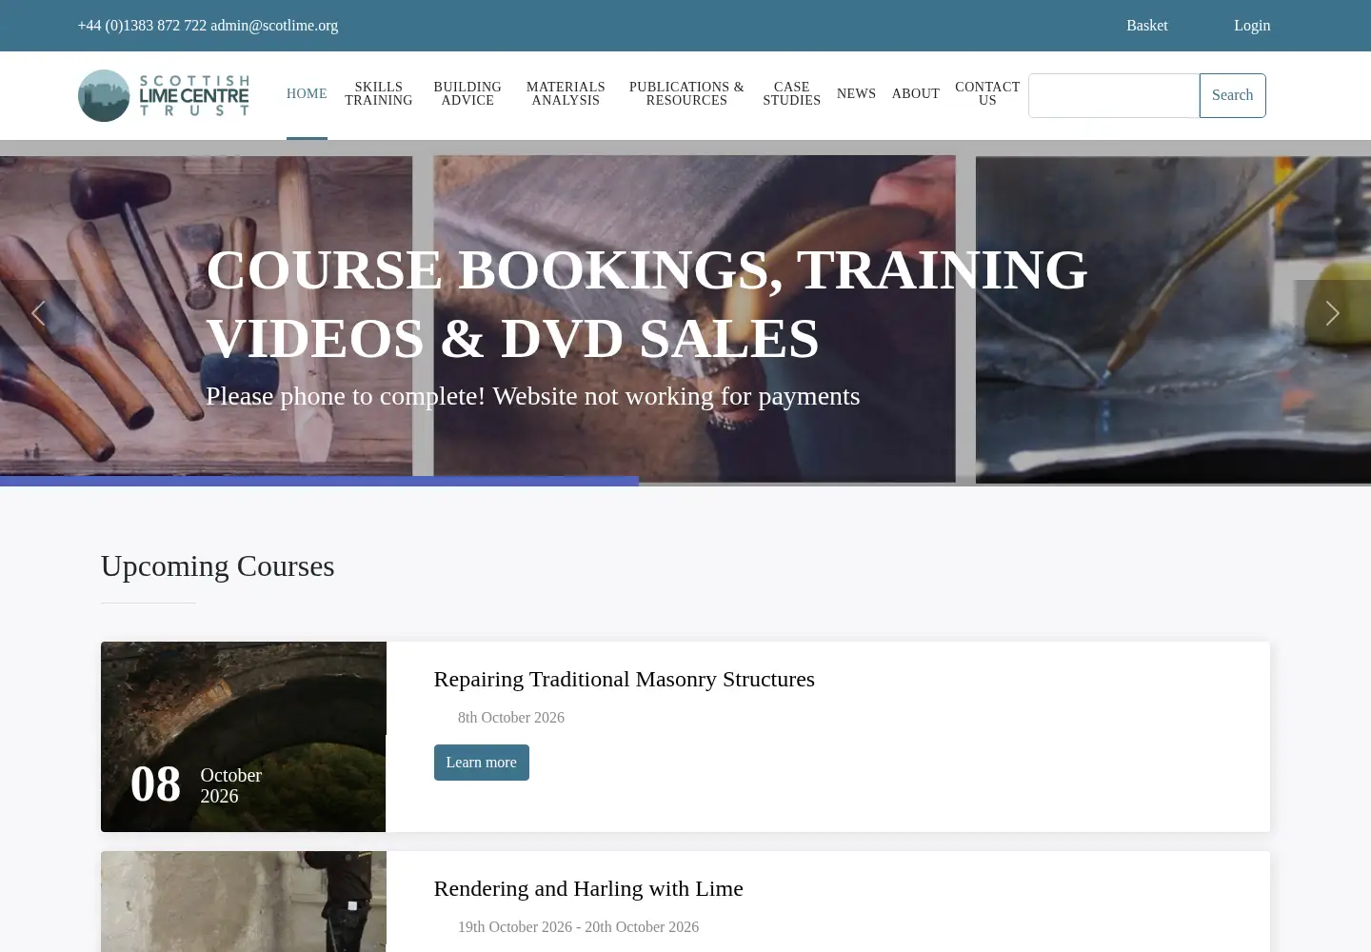1371x952 pixels.
Task: Click Learn more for the Masonry Structures course
Action: pos(481,763)
